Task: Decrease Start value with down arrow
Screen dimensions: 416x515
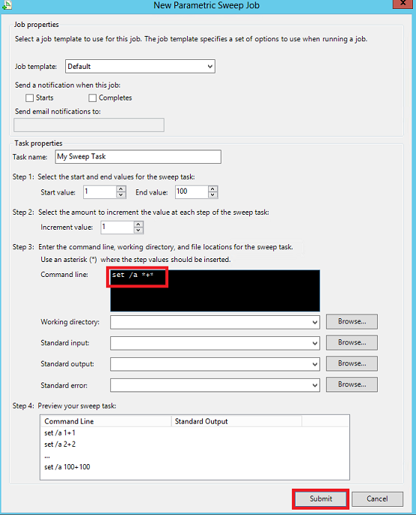Action: (121, 195)
